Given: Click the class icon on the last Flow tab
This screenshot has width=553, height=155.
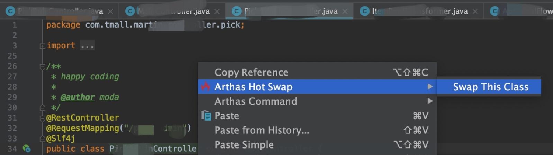Looking at the screenshot, I should coord(495,11).
